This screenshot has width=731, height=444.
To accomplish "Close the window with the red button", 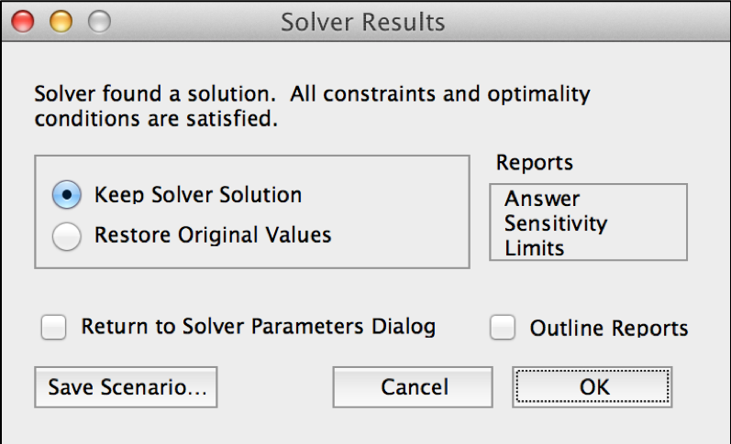I will (23, 21).
